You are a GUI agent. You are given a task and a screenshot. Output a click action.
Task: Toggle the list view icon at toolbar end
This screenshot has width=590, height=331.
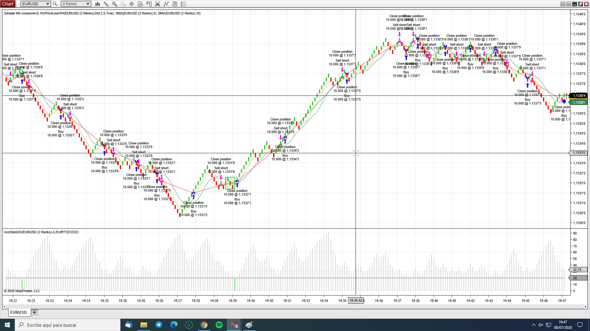coord(183,4)
